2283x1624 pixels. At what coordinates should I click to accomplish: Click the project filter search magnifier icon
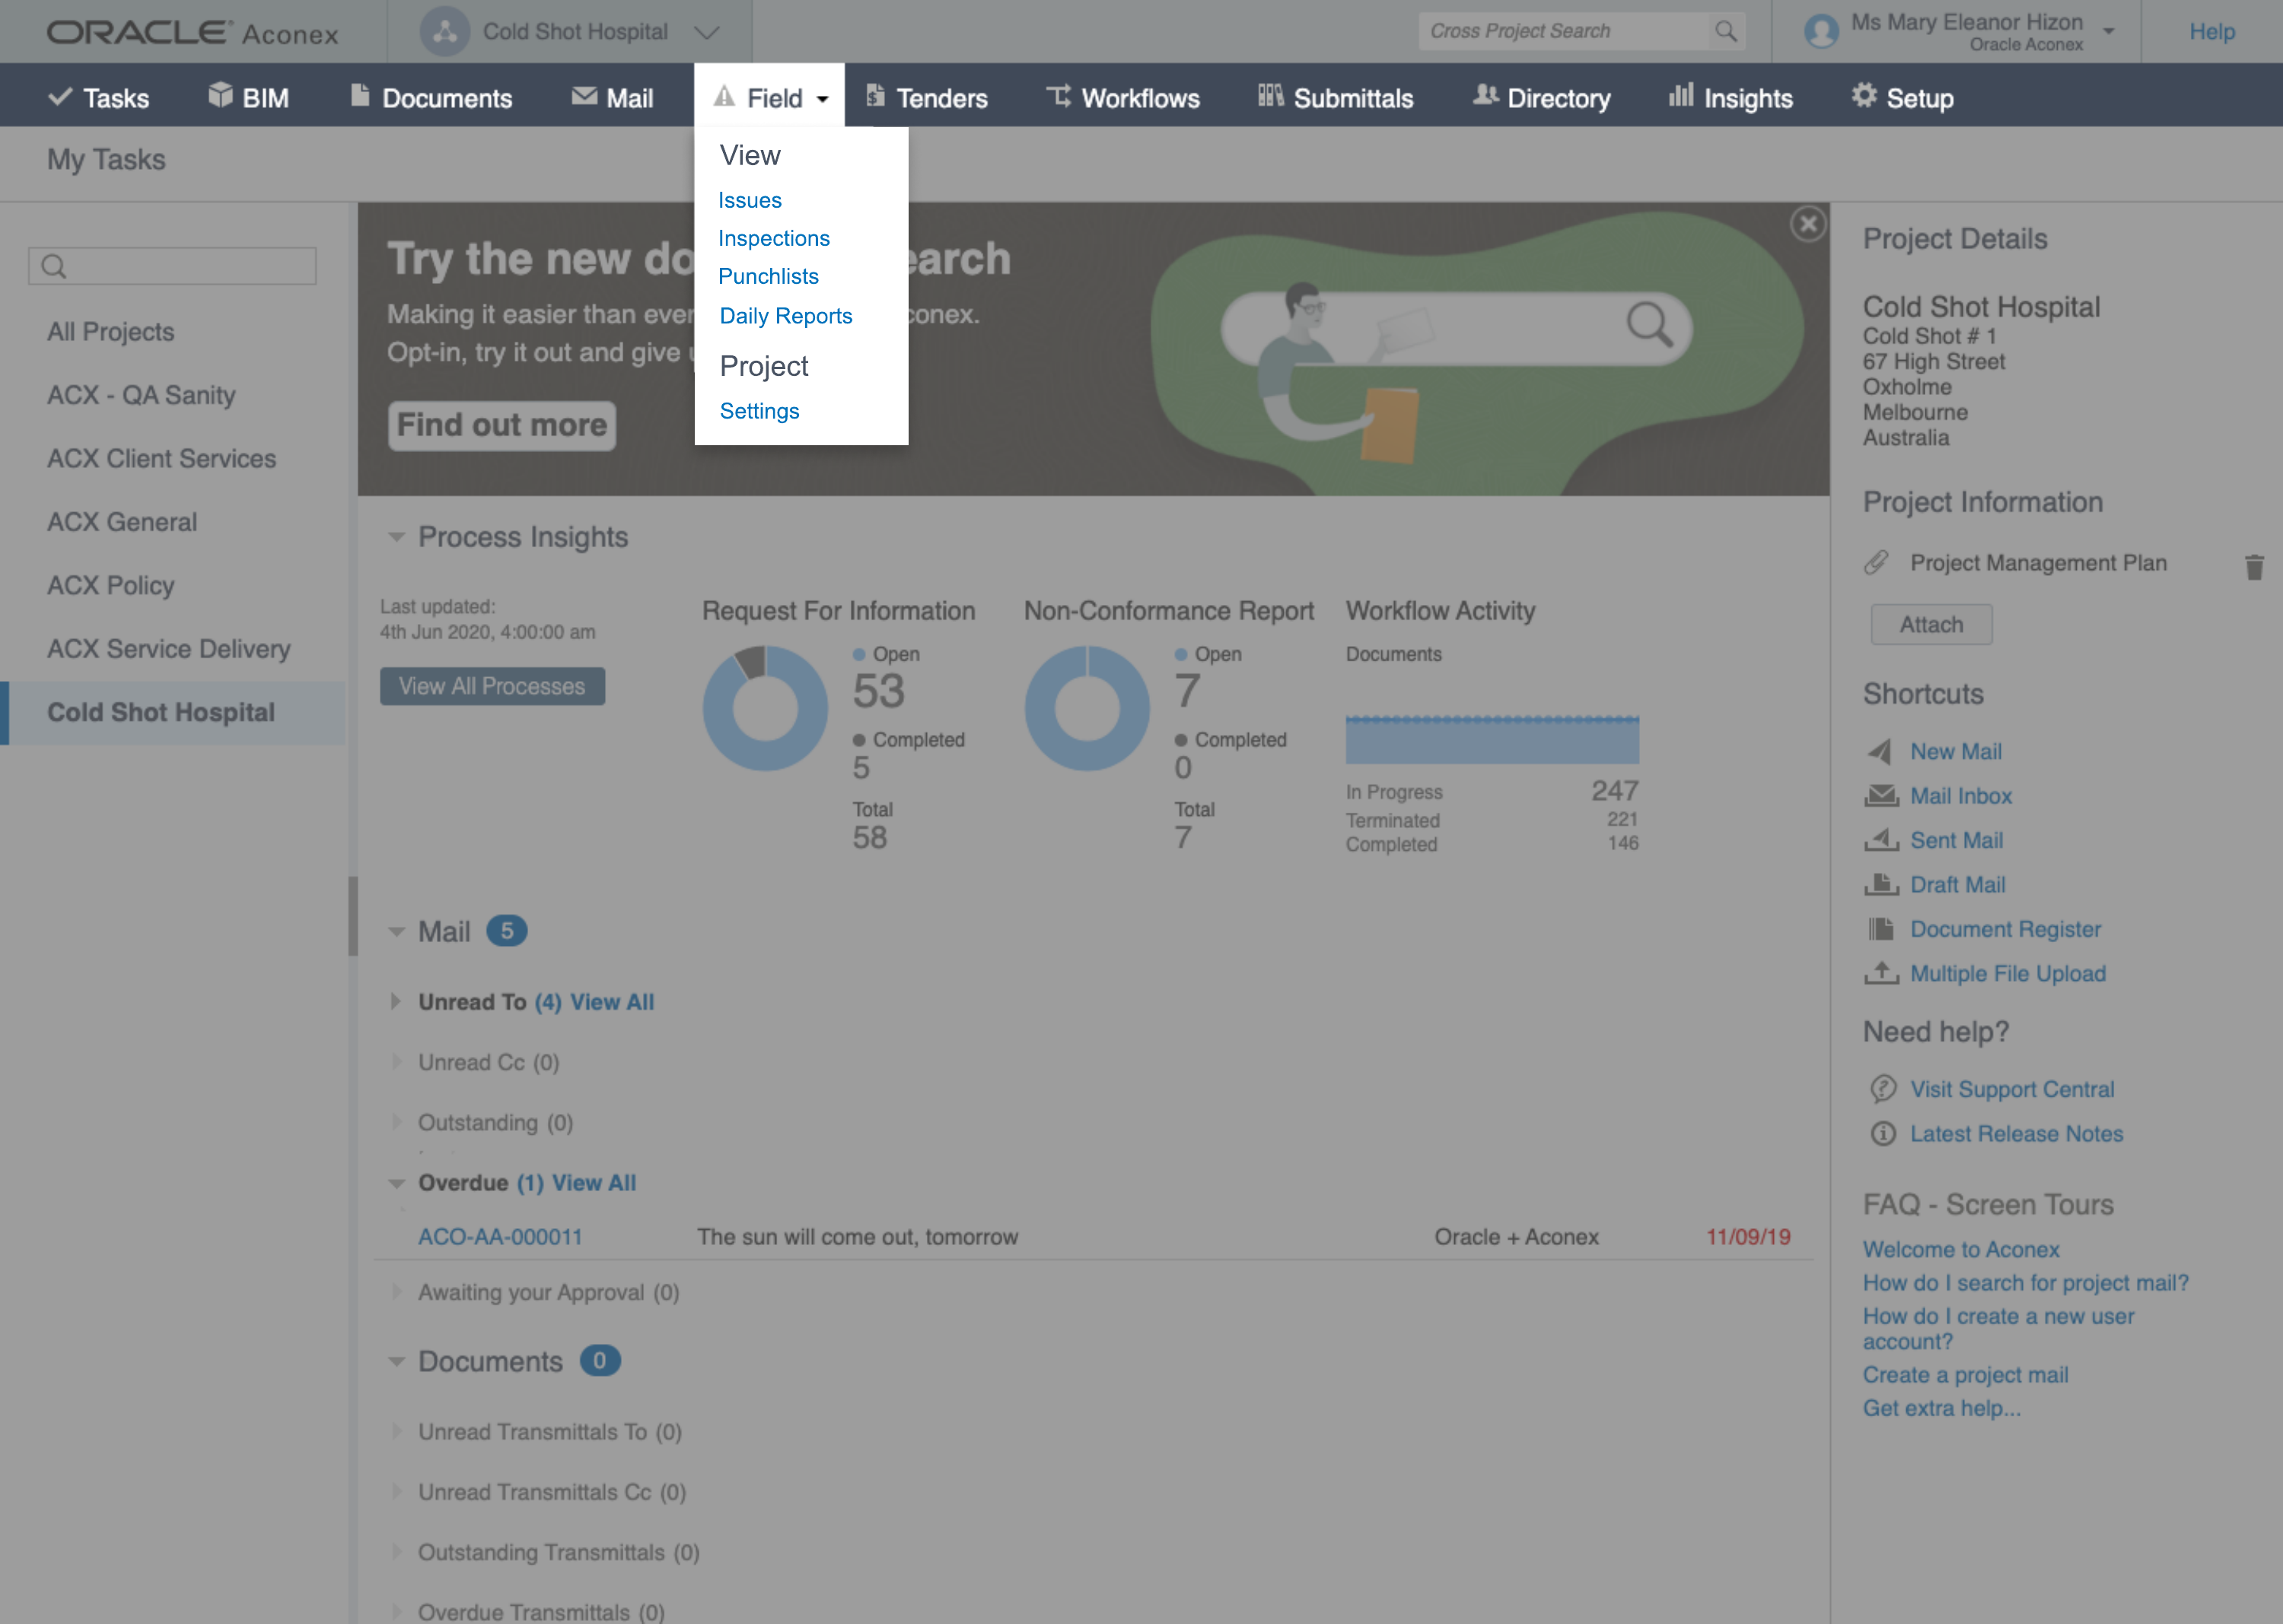click(54, 266)
